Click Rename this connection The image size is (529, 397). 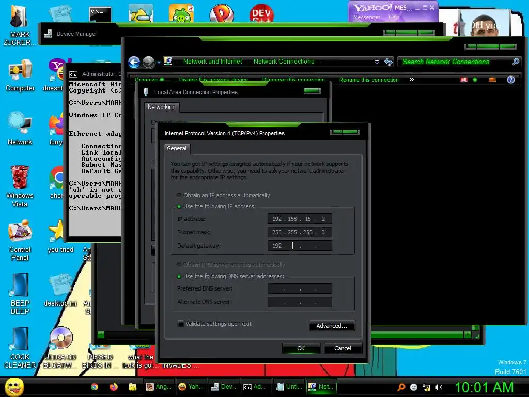369,80
